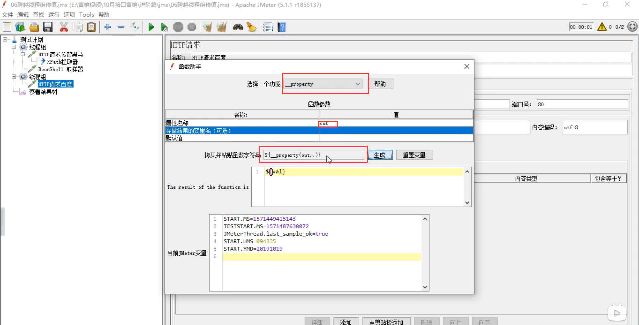The height and width of the screenshot is (325, 639).
Task: Click the Cut scissors icon
Action: (64, 27)
